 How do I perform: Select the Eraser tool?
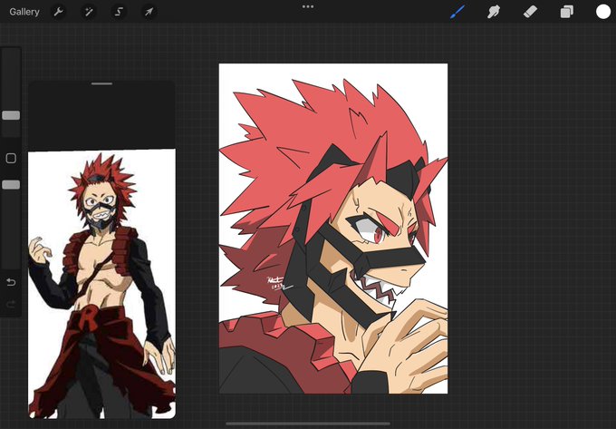530,12
